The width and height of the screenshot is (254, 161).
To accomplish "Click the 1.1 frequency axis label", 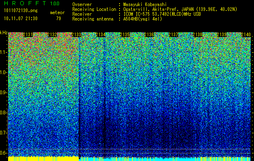I will point(3,52).
